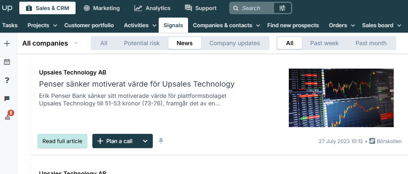
Task: Click the stock chart article thumbnail
Action: (x=341, y=98)
